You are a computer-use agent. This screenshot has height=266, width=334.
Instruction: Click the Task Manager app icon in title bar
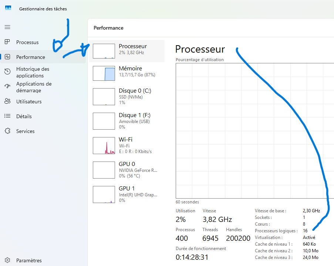click(x=8, y=8)
